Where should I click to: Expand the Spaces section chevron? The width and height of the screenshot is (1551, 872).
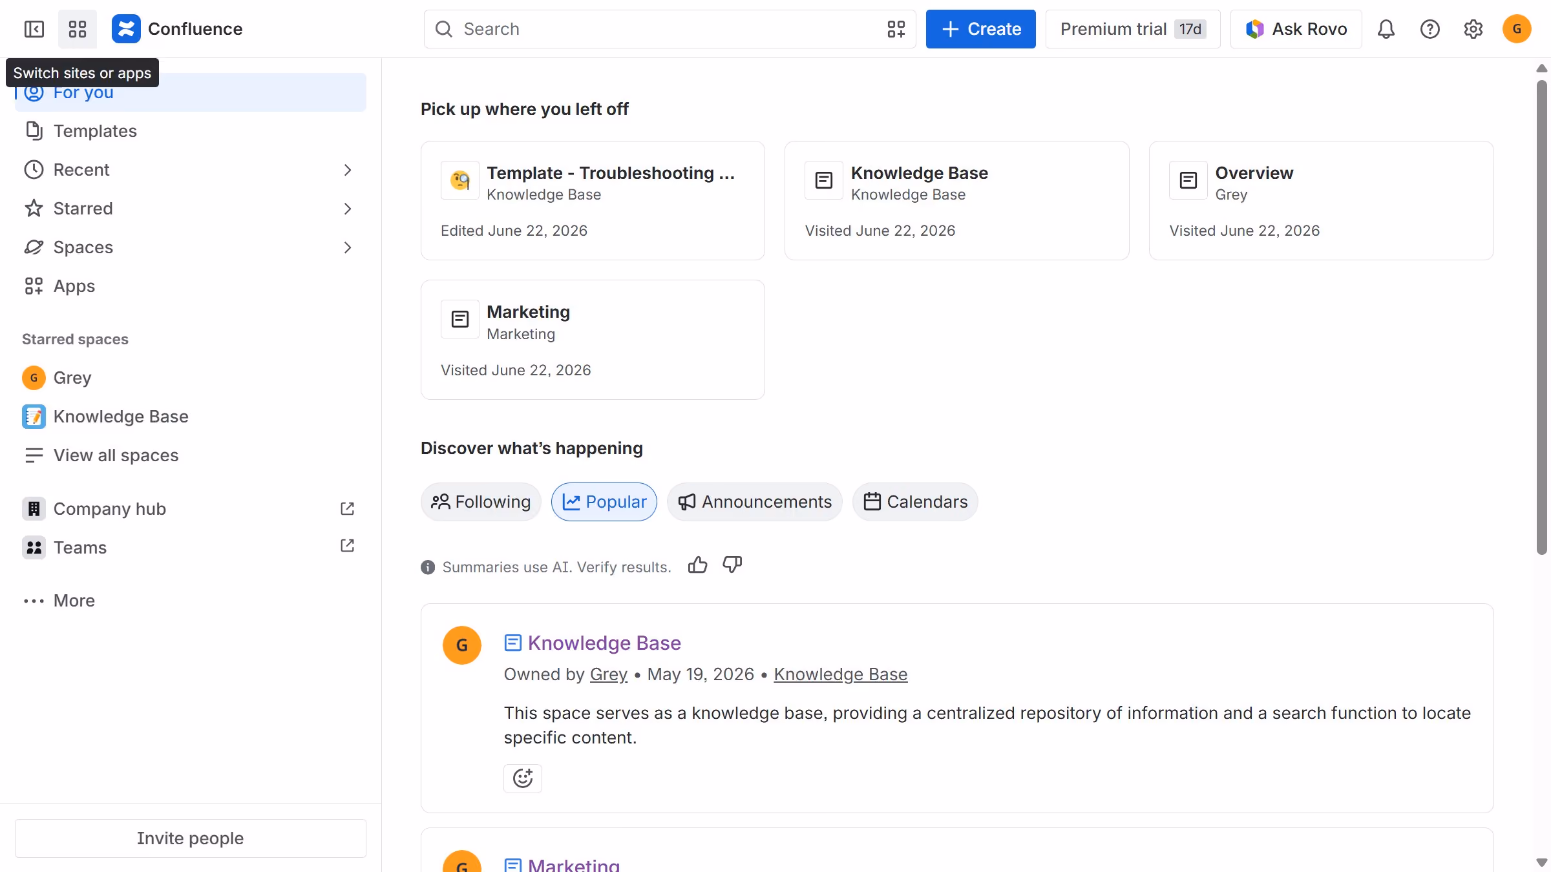tap(348, 247)
